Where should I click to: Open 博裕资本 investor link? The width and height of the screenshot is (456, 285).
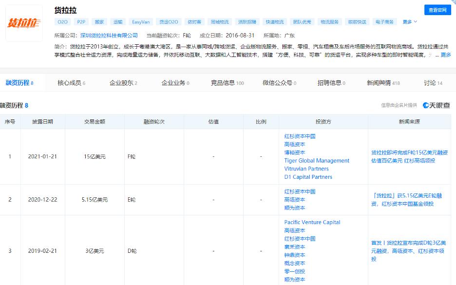pos(295,152)
